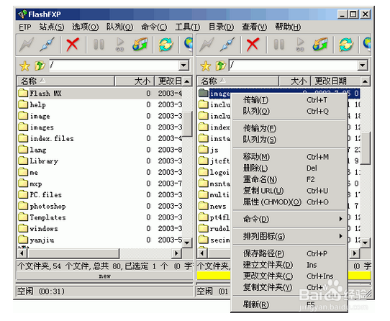Click the left pane horizontal scrollbar left arrow
390x321 pixels.
point(22,253)
